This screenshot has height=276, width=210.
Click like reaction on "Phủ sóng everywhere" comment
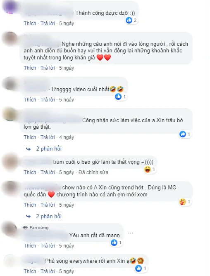pos(138,268)
